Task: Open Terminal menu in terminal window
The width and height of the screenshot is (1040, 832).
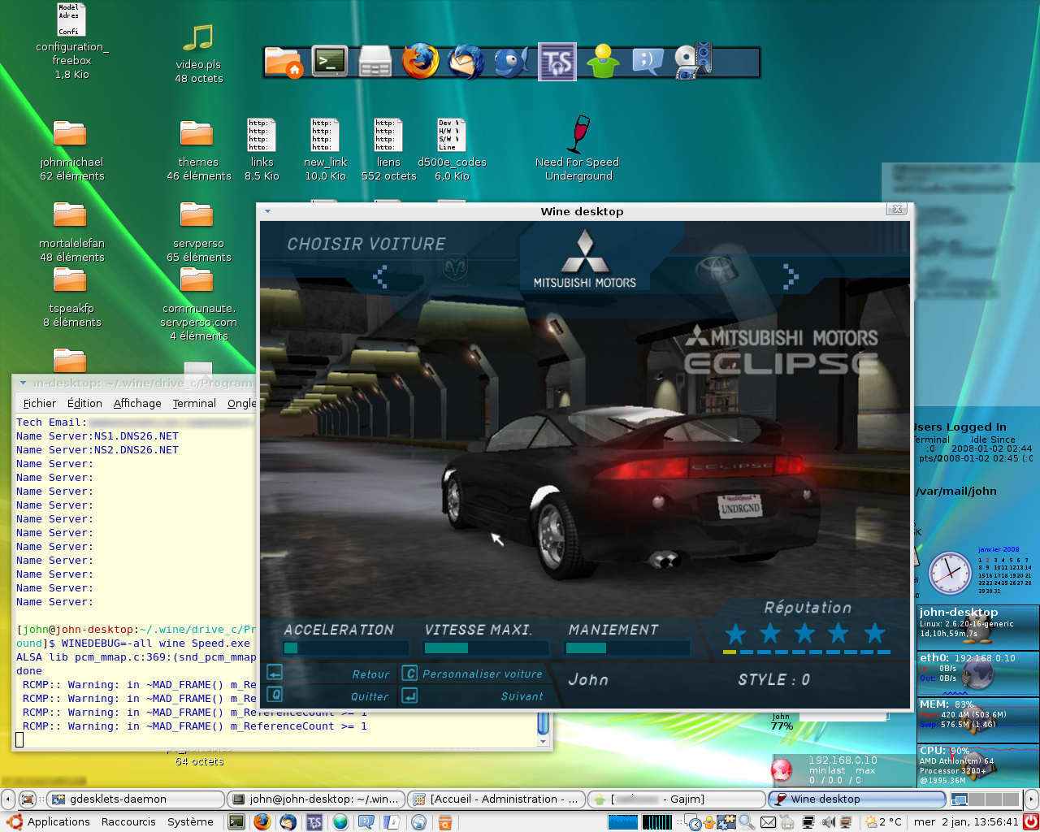Action: [x=194, y=403]
